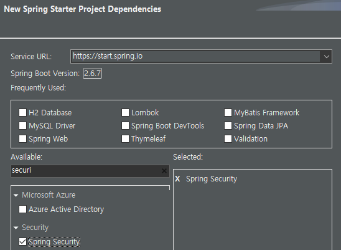Tick the Thymeleaf checkbox
This screenshot has height=250, width=341.
[x=125, y=139]
